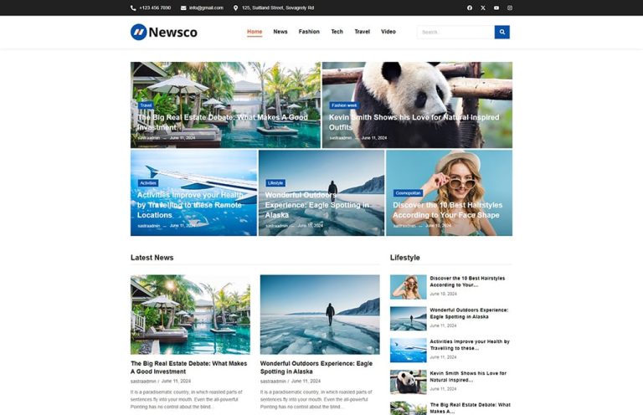This screenshot has height=415, width=643.
Task: Click the Suitland Street address text
Action: tap(278, 8)
